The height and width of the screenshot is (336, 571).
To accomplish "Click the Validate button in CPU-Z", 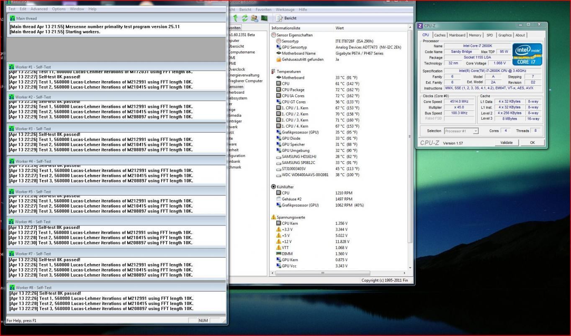I will (507, 143).
